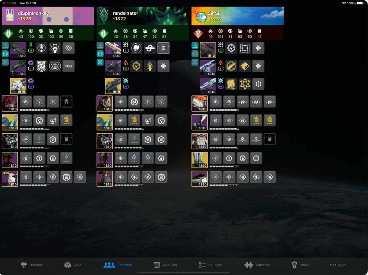The height and width of the screenshot is (275, 368).
Task: Open the More menu tab
Action: (x=338, y=265)
